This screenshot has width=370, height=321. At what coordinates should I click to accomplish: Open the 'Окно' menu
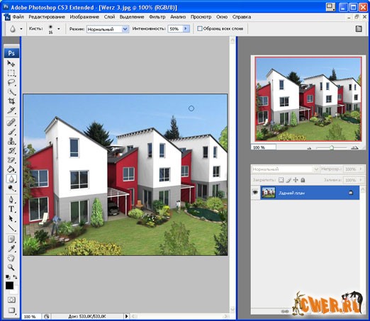[222, 17]
